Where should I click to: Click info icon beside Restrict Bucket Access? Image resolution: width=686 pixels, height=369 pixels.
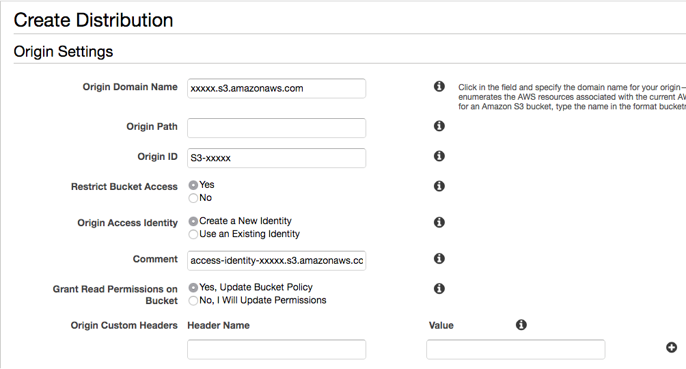click(x=439, y=186)
